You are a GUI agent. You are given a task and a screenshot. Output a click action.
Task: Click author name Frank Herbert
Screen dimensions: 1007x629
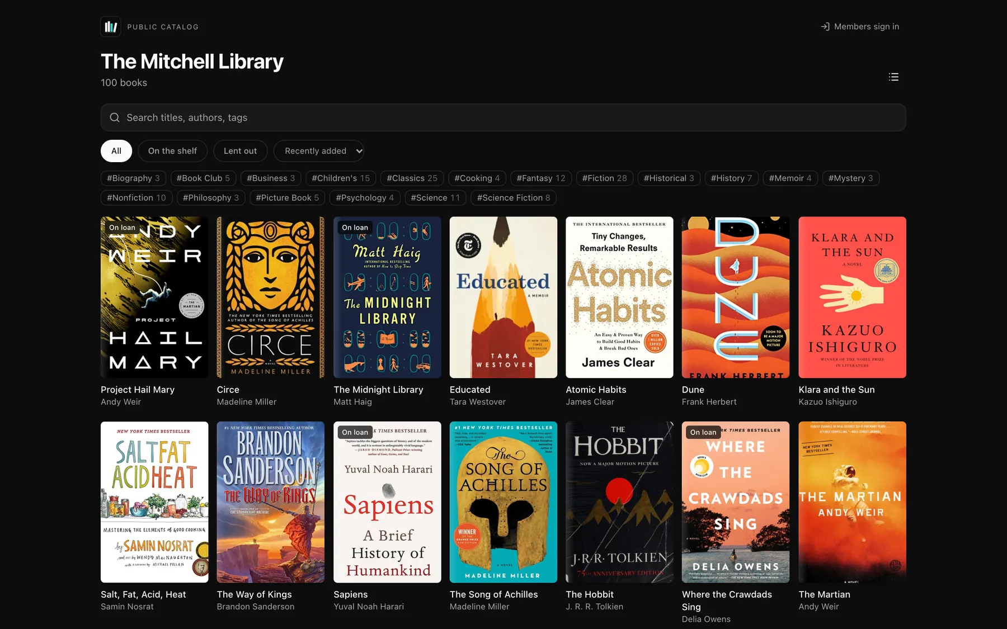coord(709,402)
